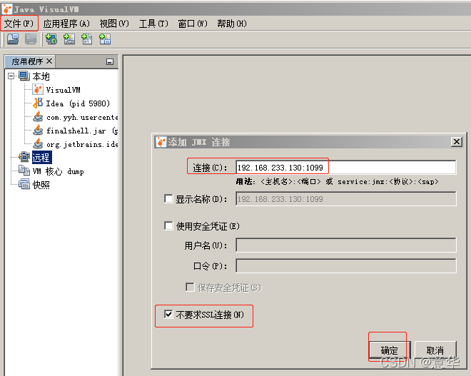Select the com.yyh.usercenter application entry
This screenshot has height=376, width=471.
click(82, 117)
